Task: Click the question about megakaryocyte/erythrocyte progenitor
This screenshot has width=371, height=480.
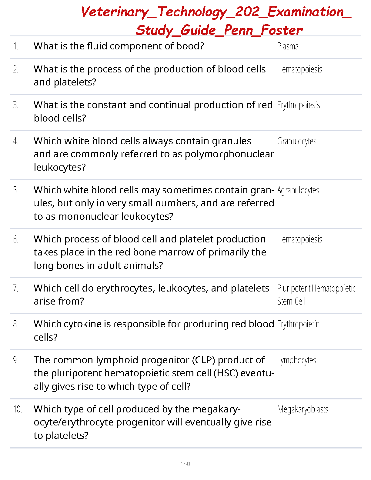Action: click(x=152, y=422)
